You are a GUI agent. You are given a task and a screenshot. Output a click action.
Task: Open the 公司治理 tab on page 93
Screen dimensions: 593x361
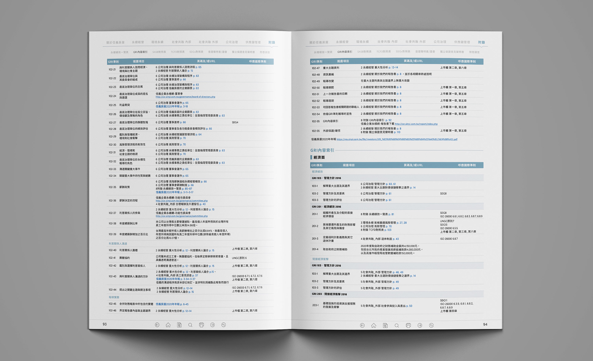point(232,42)
